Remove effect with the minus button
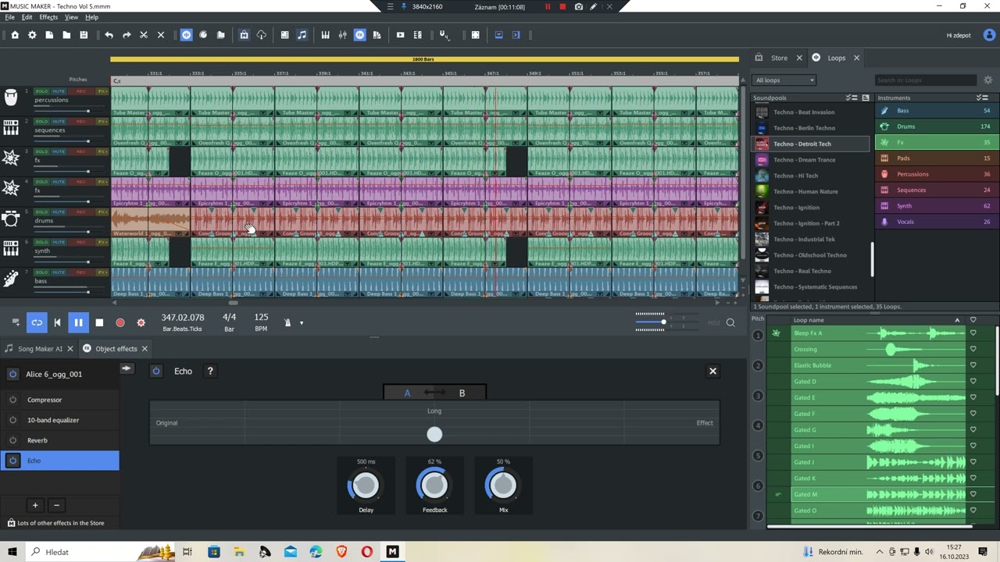Viewport: 1000px width, 562px height. (x=56, y=505)
